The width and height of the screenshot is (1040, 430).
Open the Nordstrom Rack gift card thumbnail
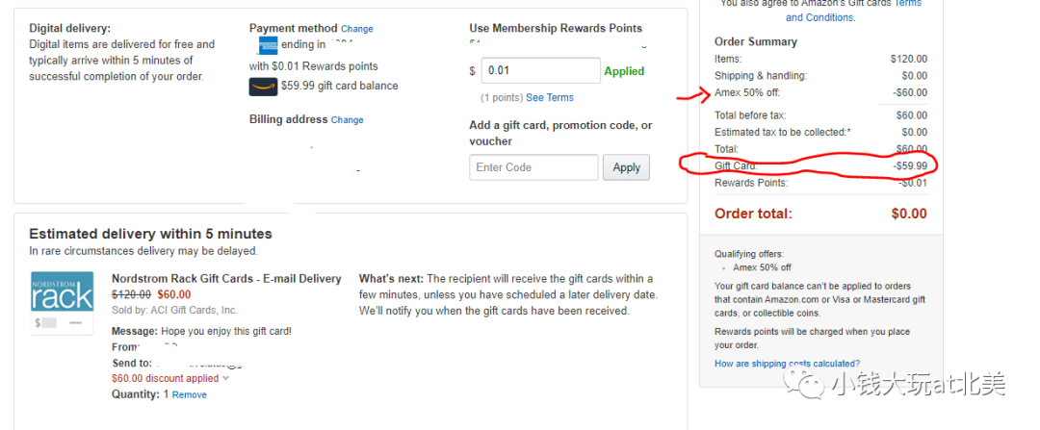point(63,302)
